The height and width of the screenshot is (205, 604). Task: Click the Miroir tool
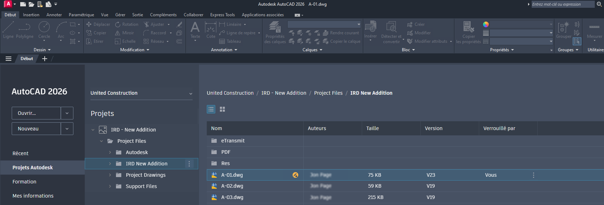(124, 33)
